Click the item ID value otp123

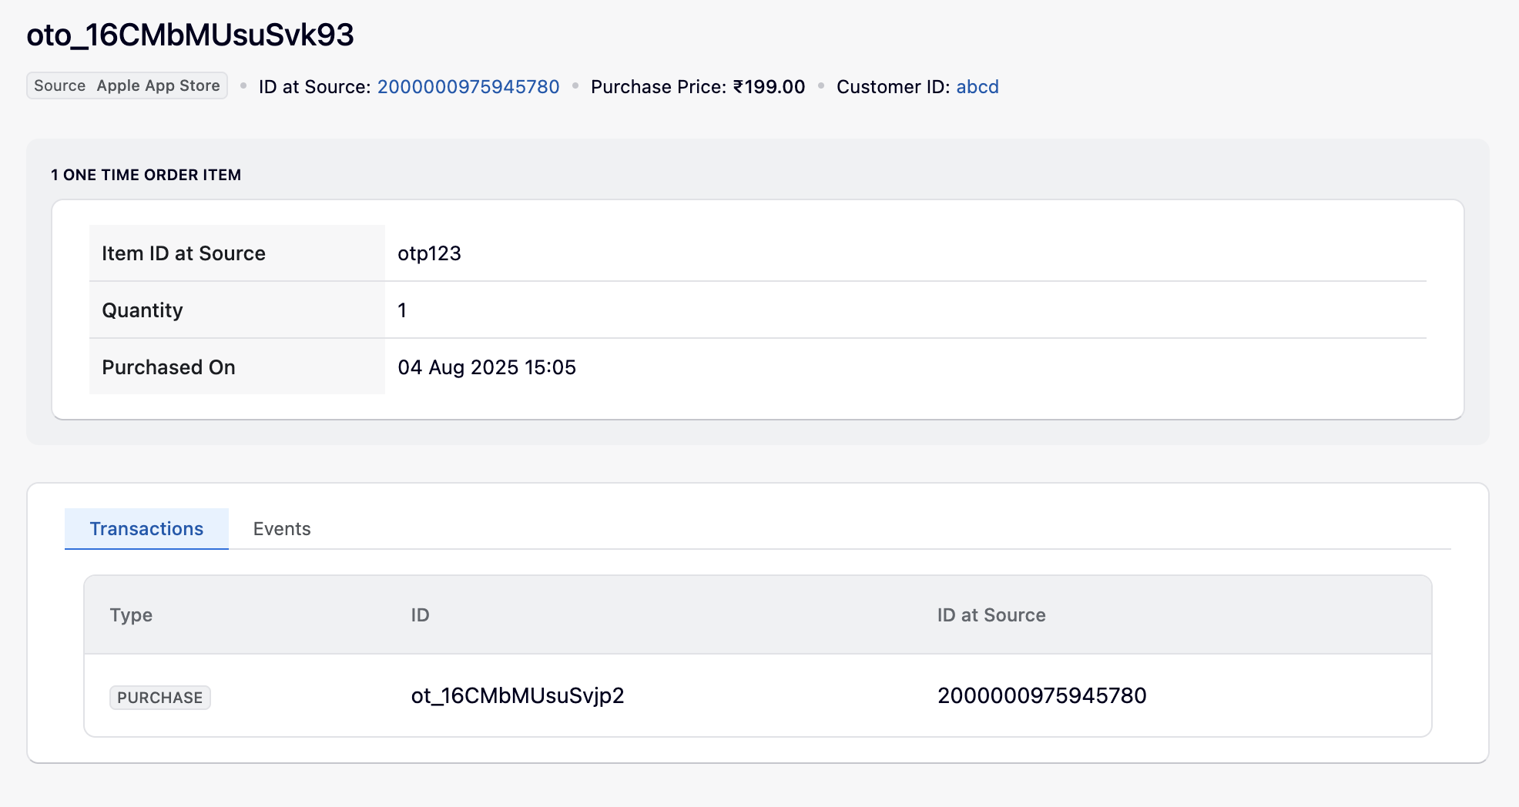429,253
